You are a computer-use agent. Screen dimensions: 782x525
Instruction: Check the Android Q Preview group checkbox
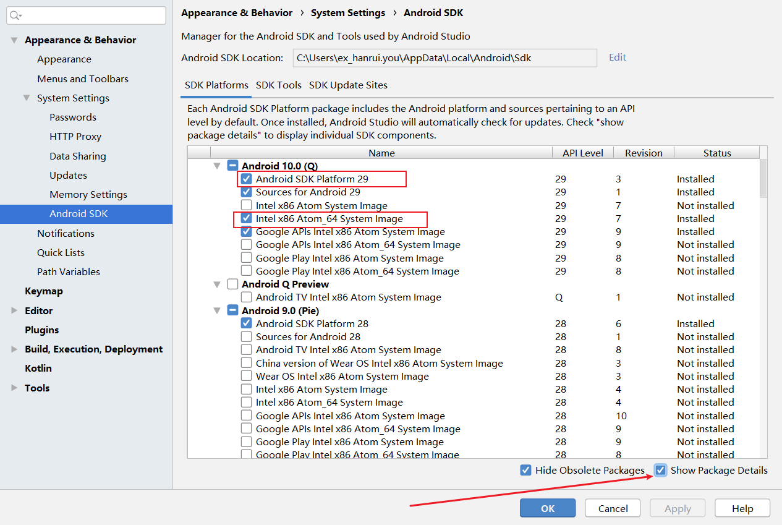[232, 284]
